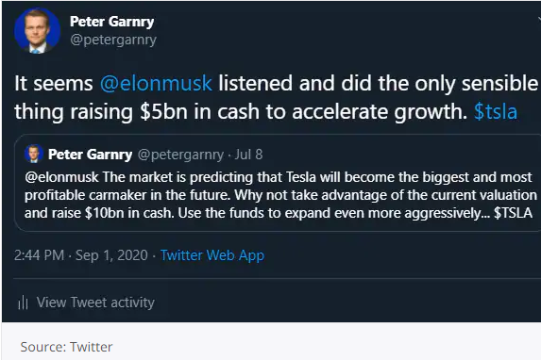
Task: Click the $TSLA tag ending the quoted tweet
Action: pyautogui.click(x=513, y=213)
